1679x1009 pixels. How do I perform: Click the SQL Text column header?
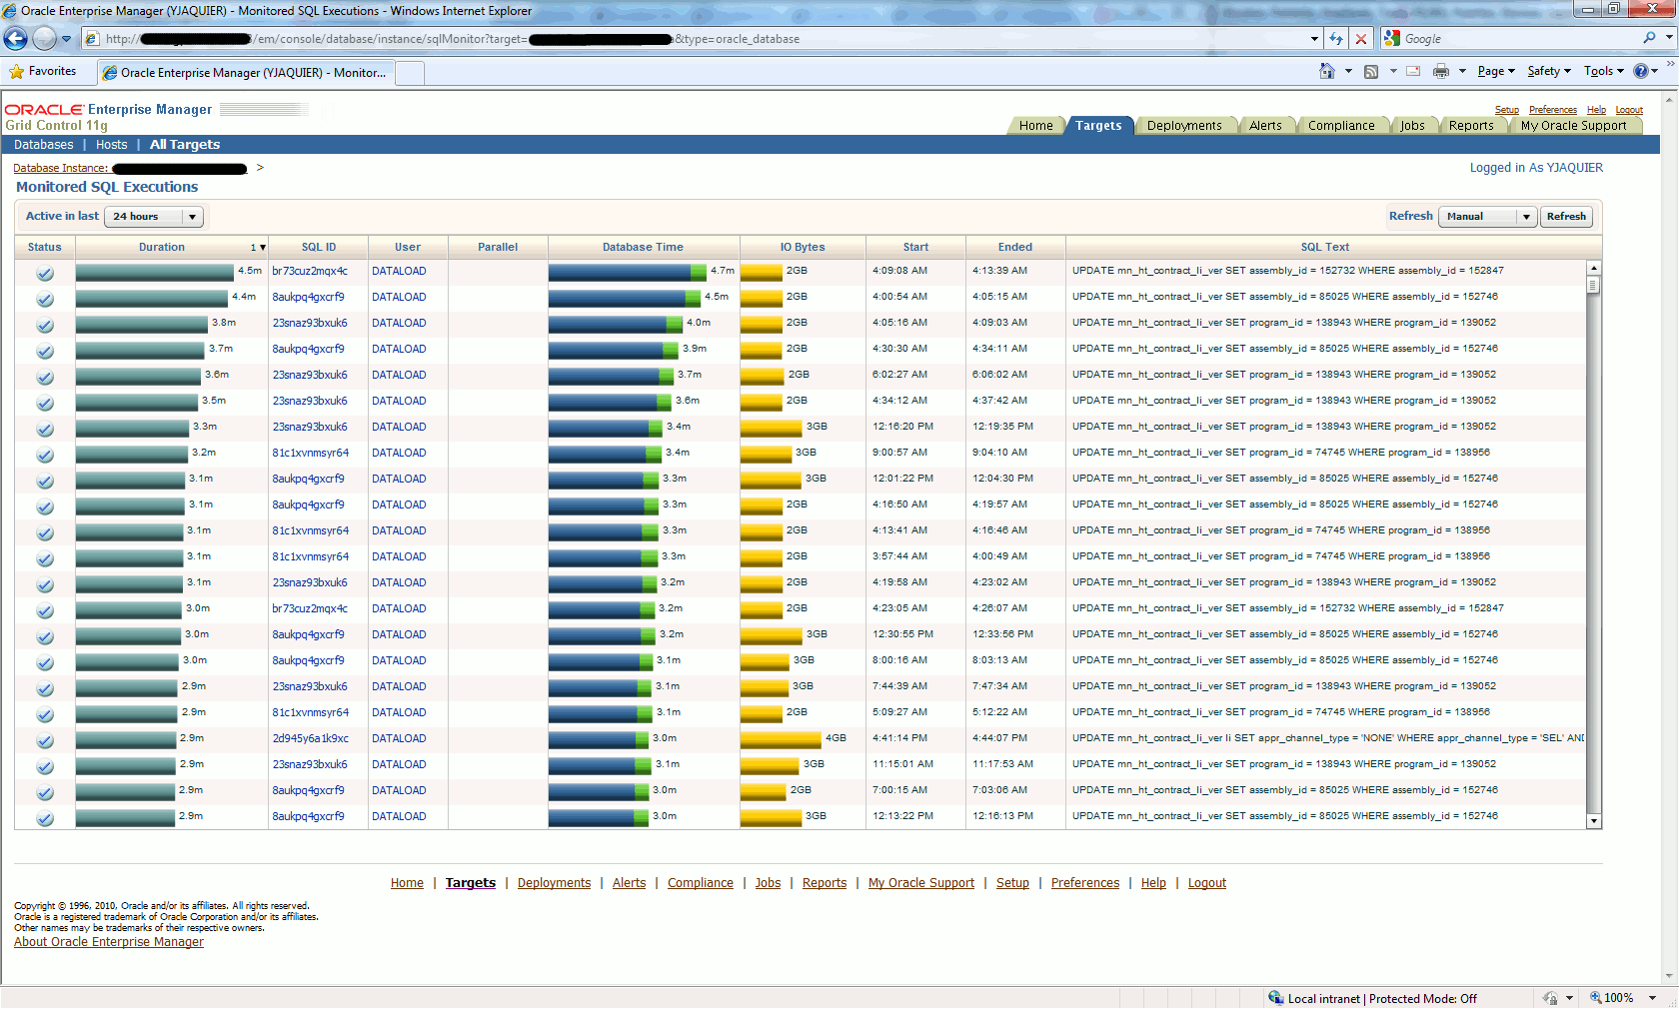point(1324,247)
